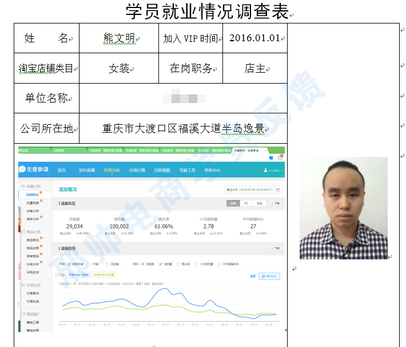Click the notification icon with red badge
The width and height of the screenshot is (406, 347).
tap(279, 157)
